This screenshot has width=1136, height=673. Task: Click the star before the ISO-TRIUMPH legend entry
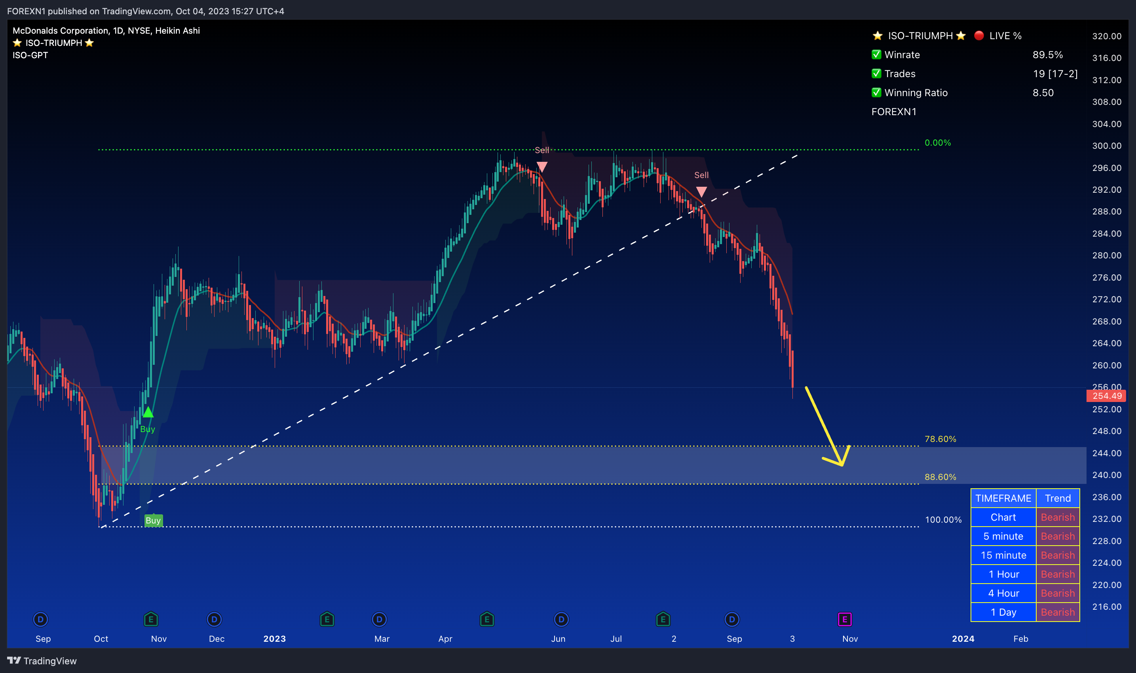[17, 43]
